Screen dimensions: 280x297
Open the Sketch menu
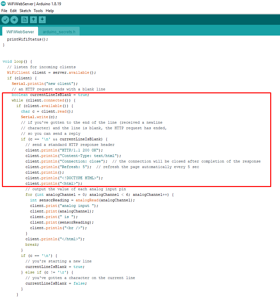[x=25, y=11]
